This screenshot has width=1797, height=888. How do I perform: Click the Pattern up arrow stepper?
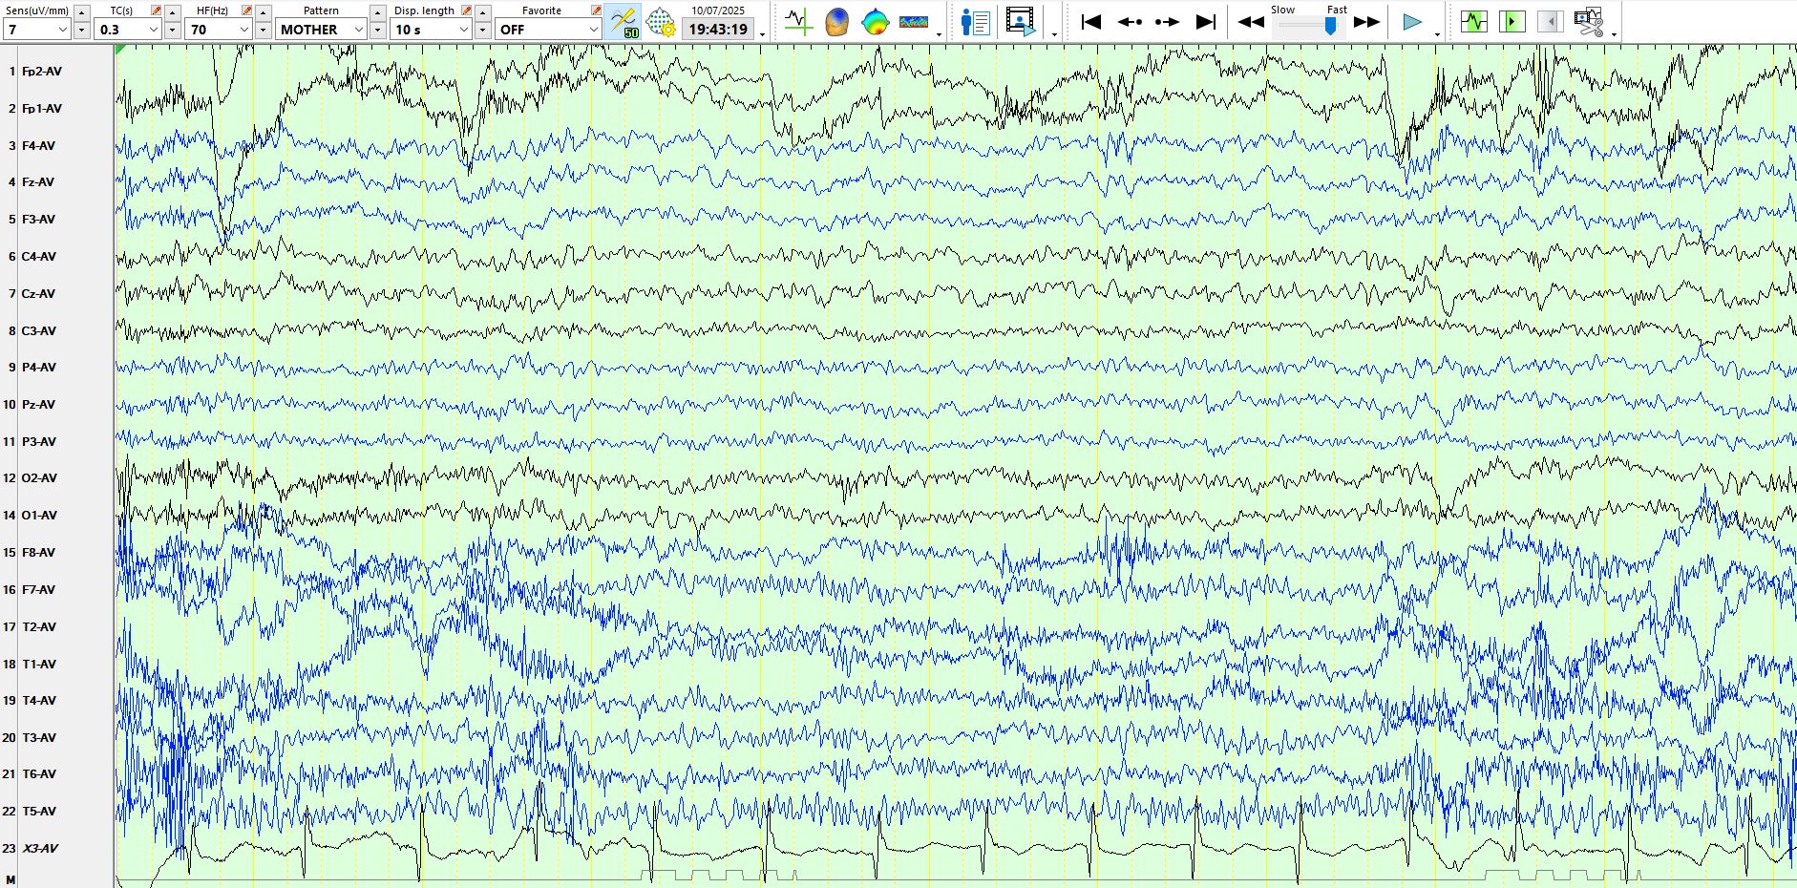click(x=378, y=12)
